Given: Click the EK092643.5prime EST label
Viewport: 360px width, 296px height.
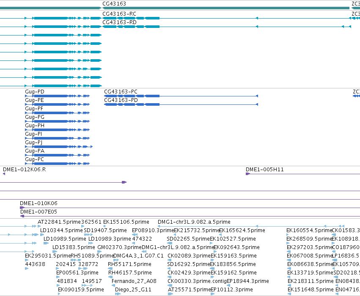Looking at the screenshot, I should click(x=237, y=247).
